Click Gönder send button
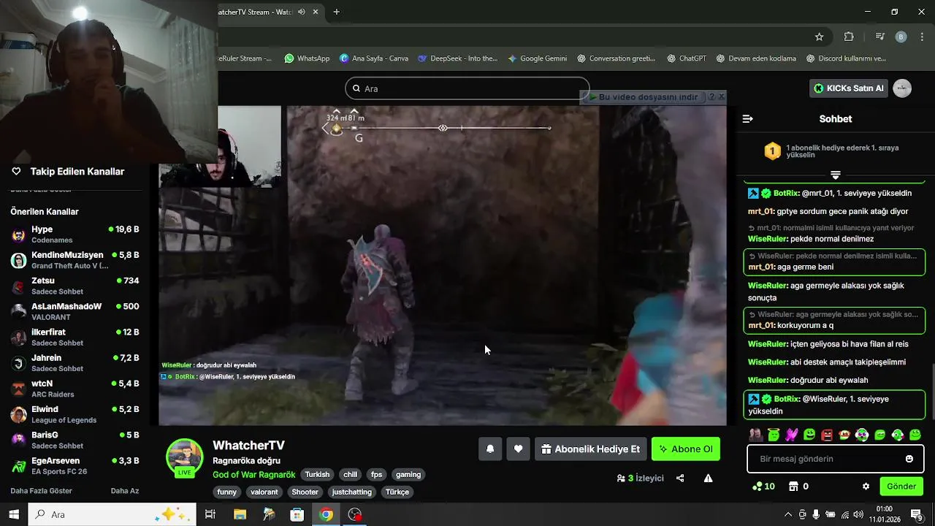 [901, 487]
